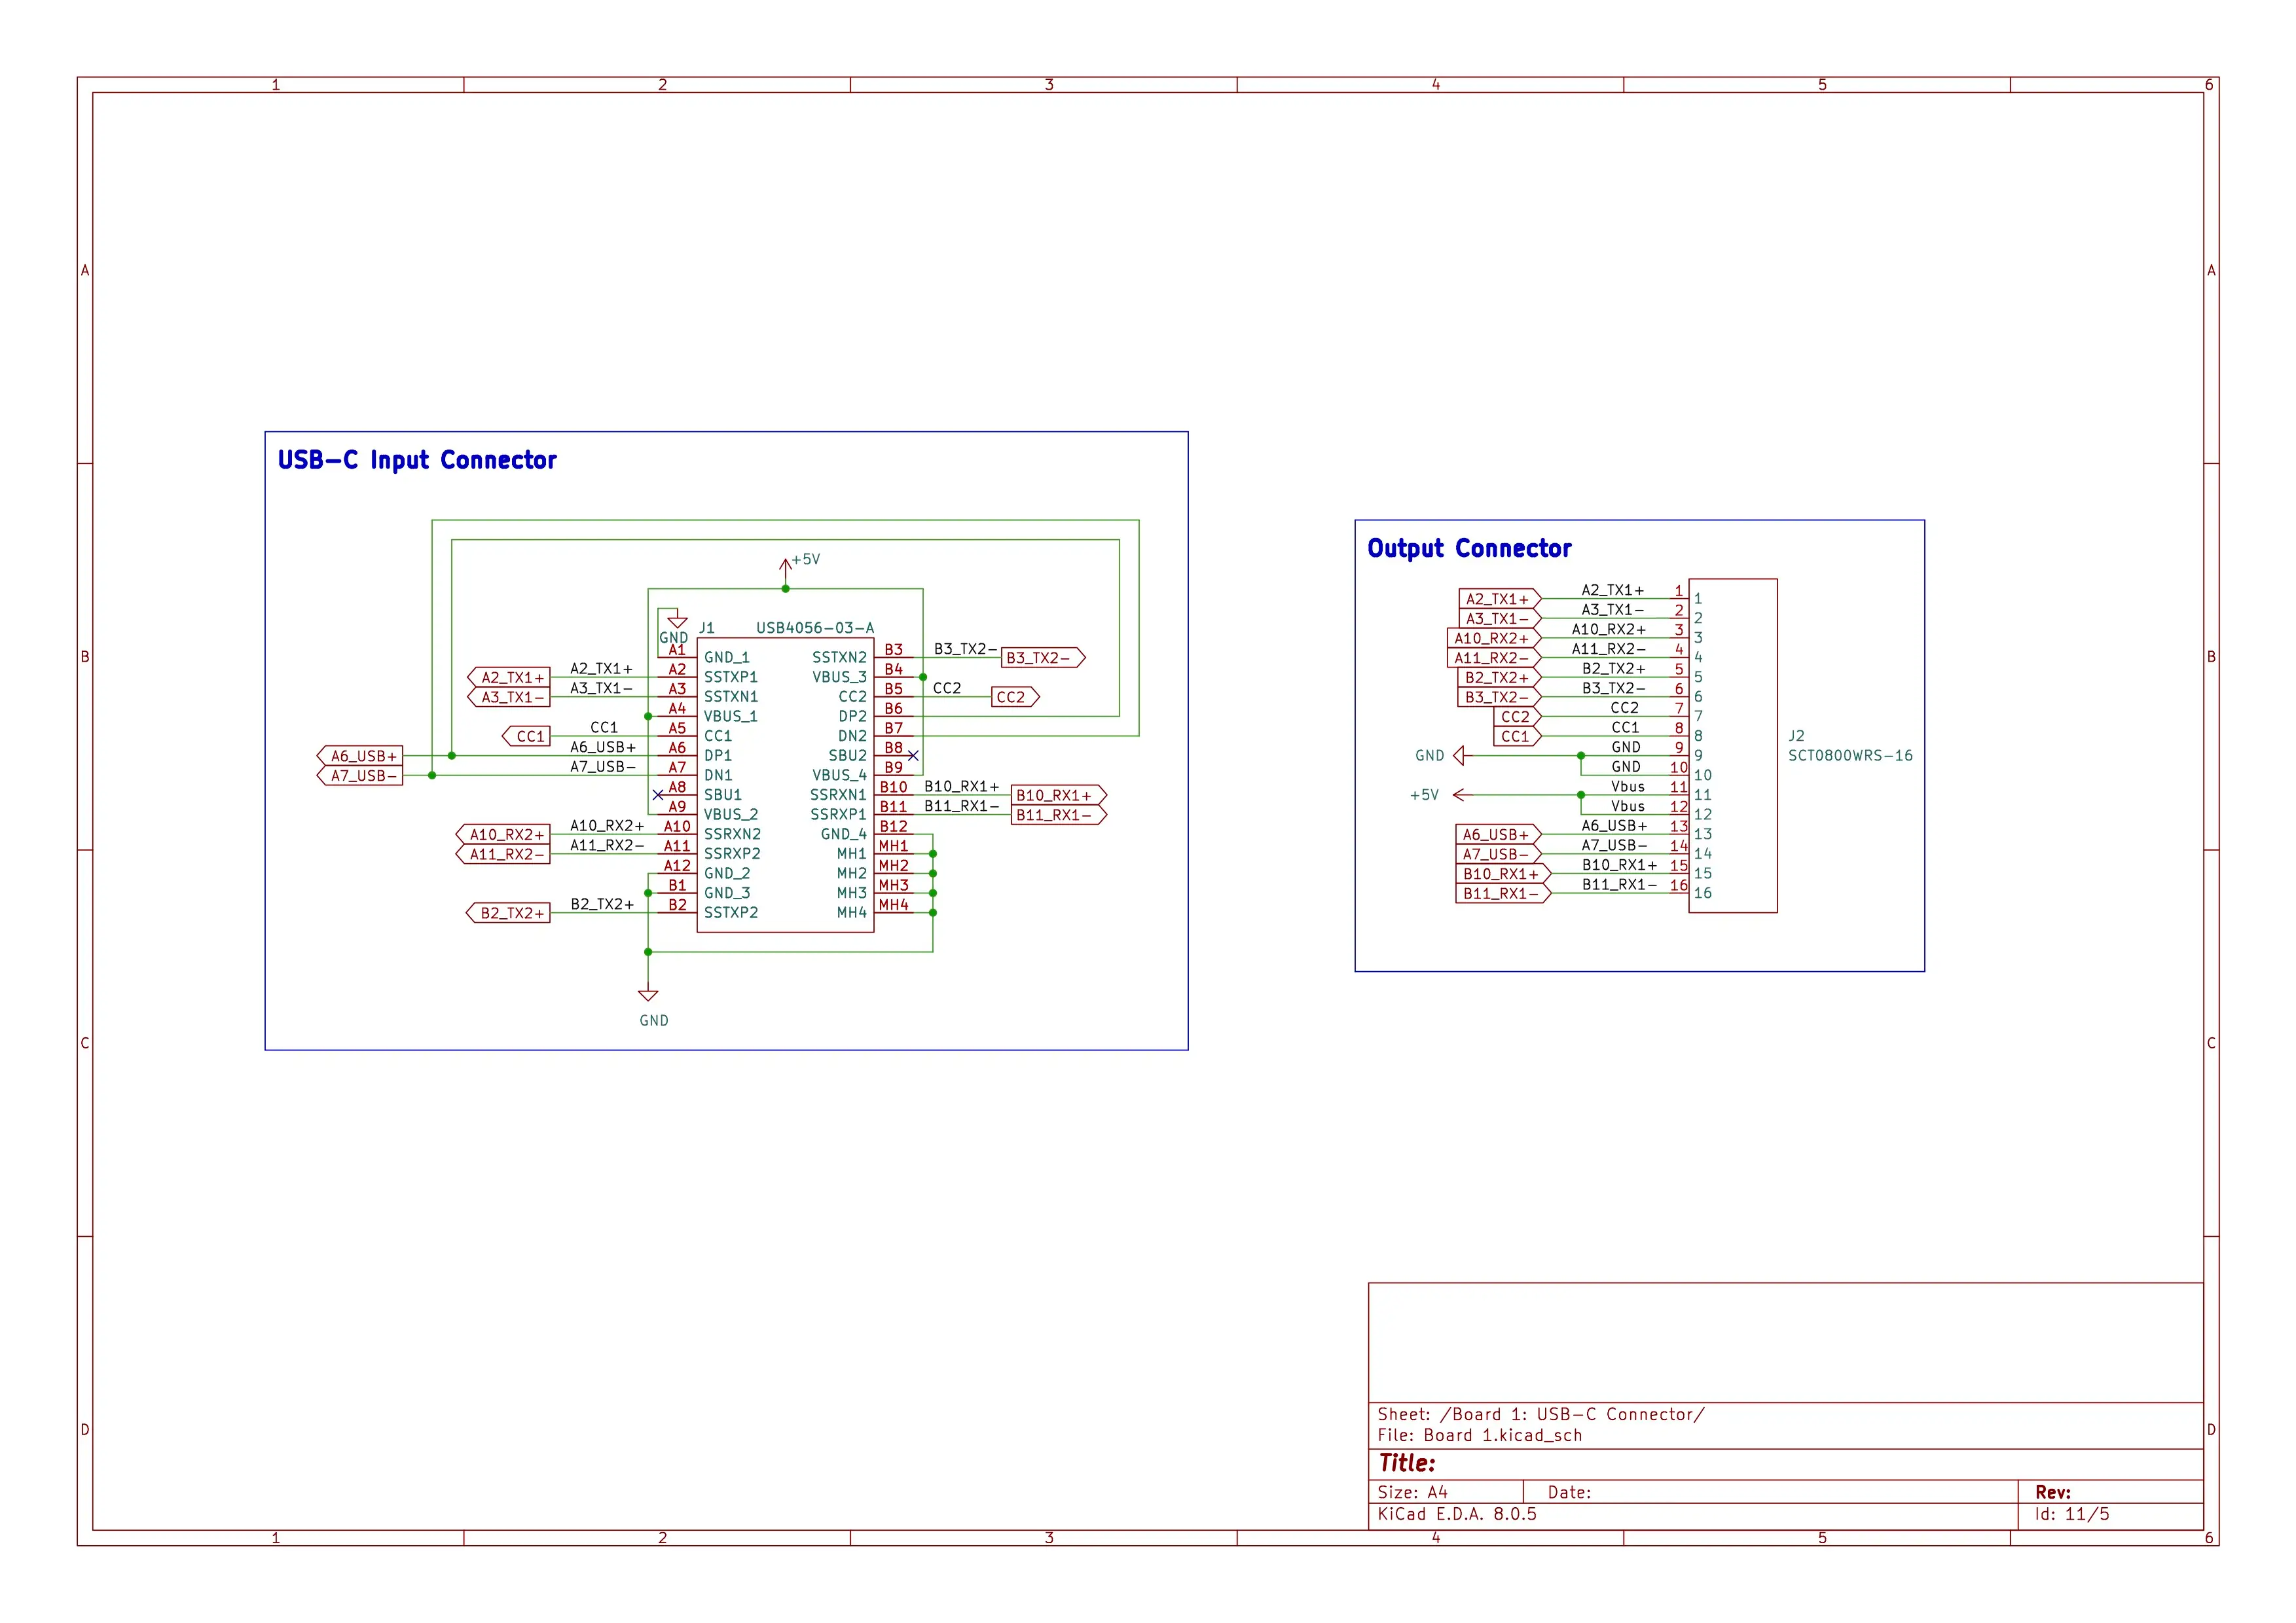The height and width of the screenshot is (1623, 2296).
Task: Click the B3_TX2- global label in Output Connector
Action: point(1500,698)
